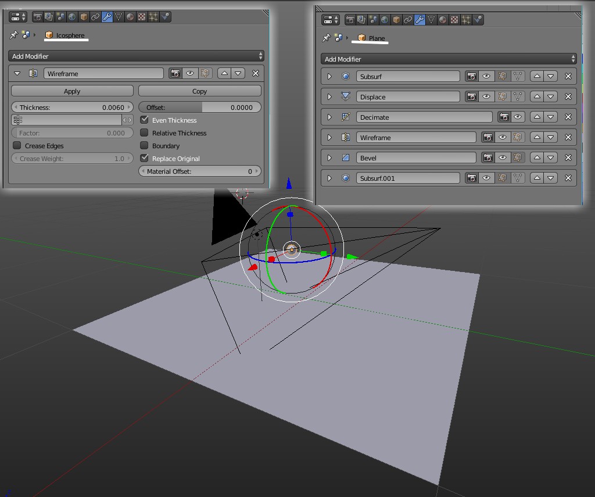The image size is (595, 497).
Task: Open Scene tab in Icosphere panel header
Action: (60, 17)
